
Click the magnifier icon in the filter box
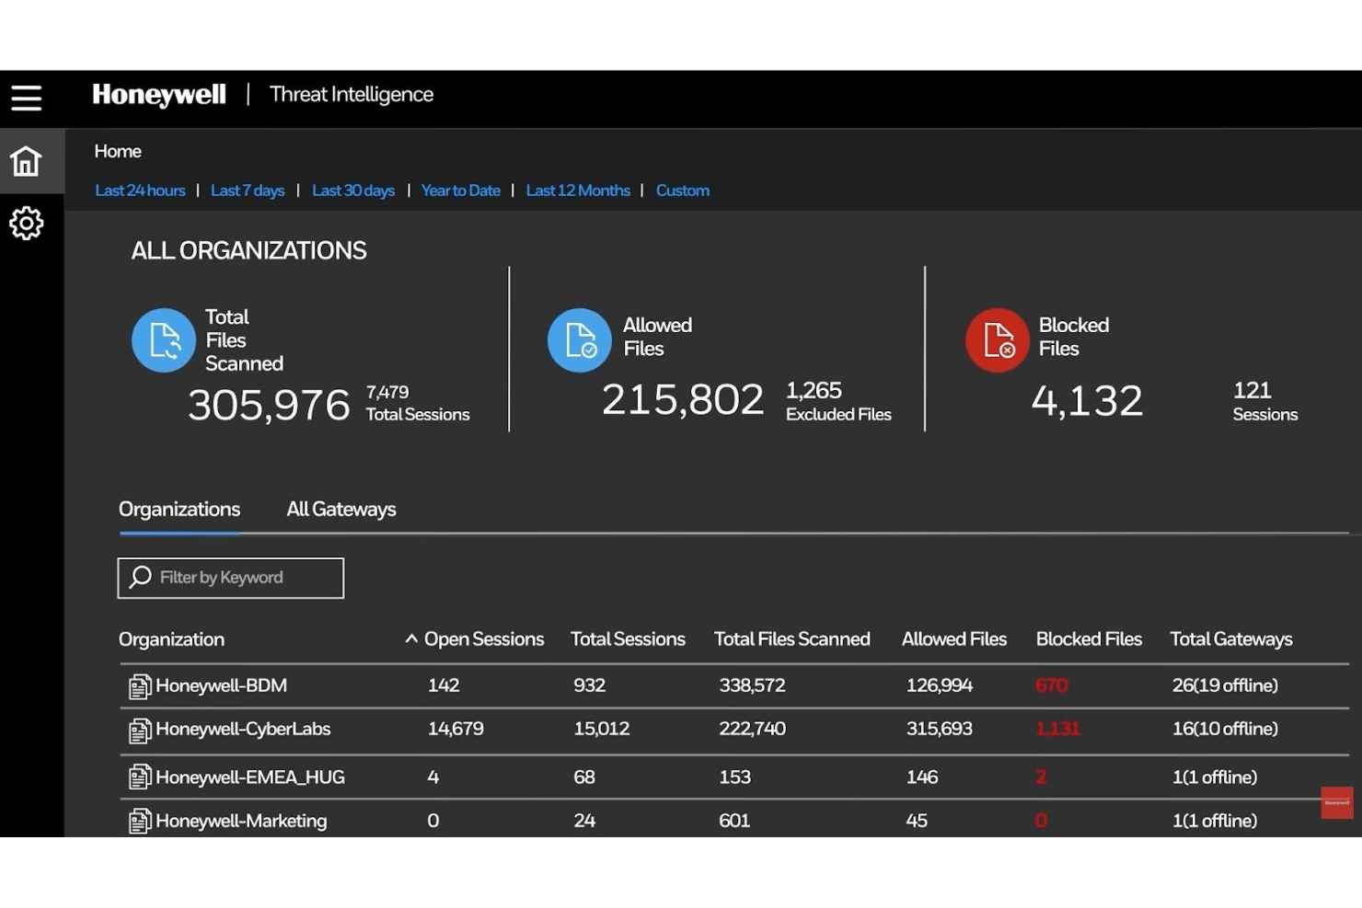(140, 577)
